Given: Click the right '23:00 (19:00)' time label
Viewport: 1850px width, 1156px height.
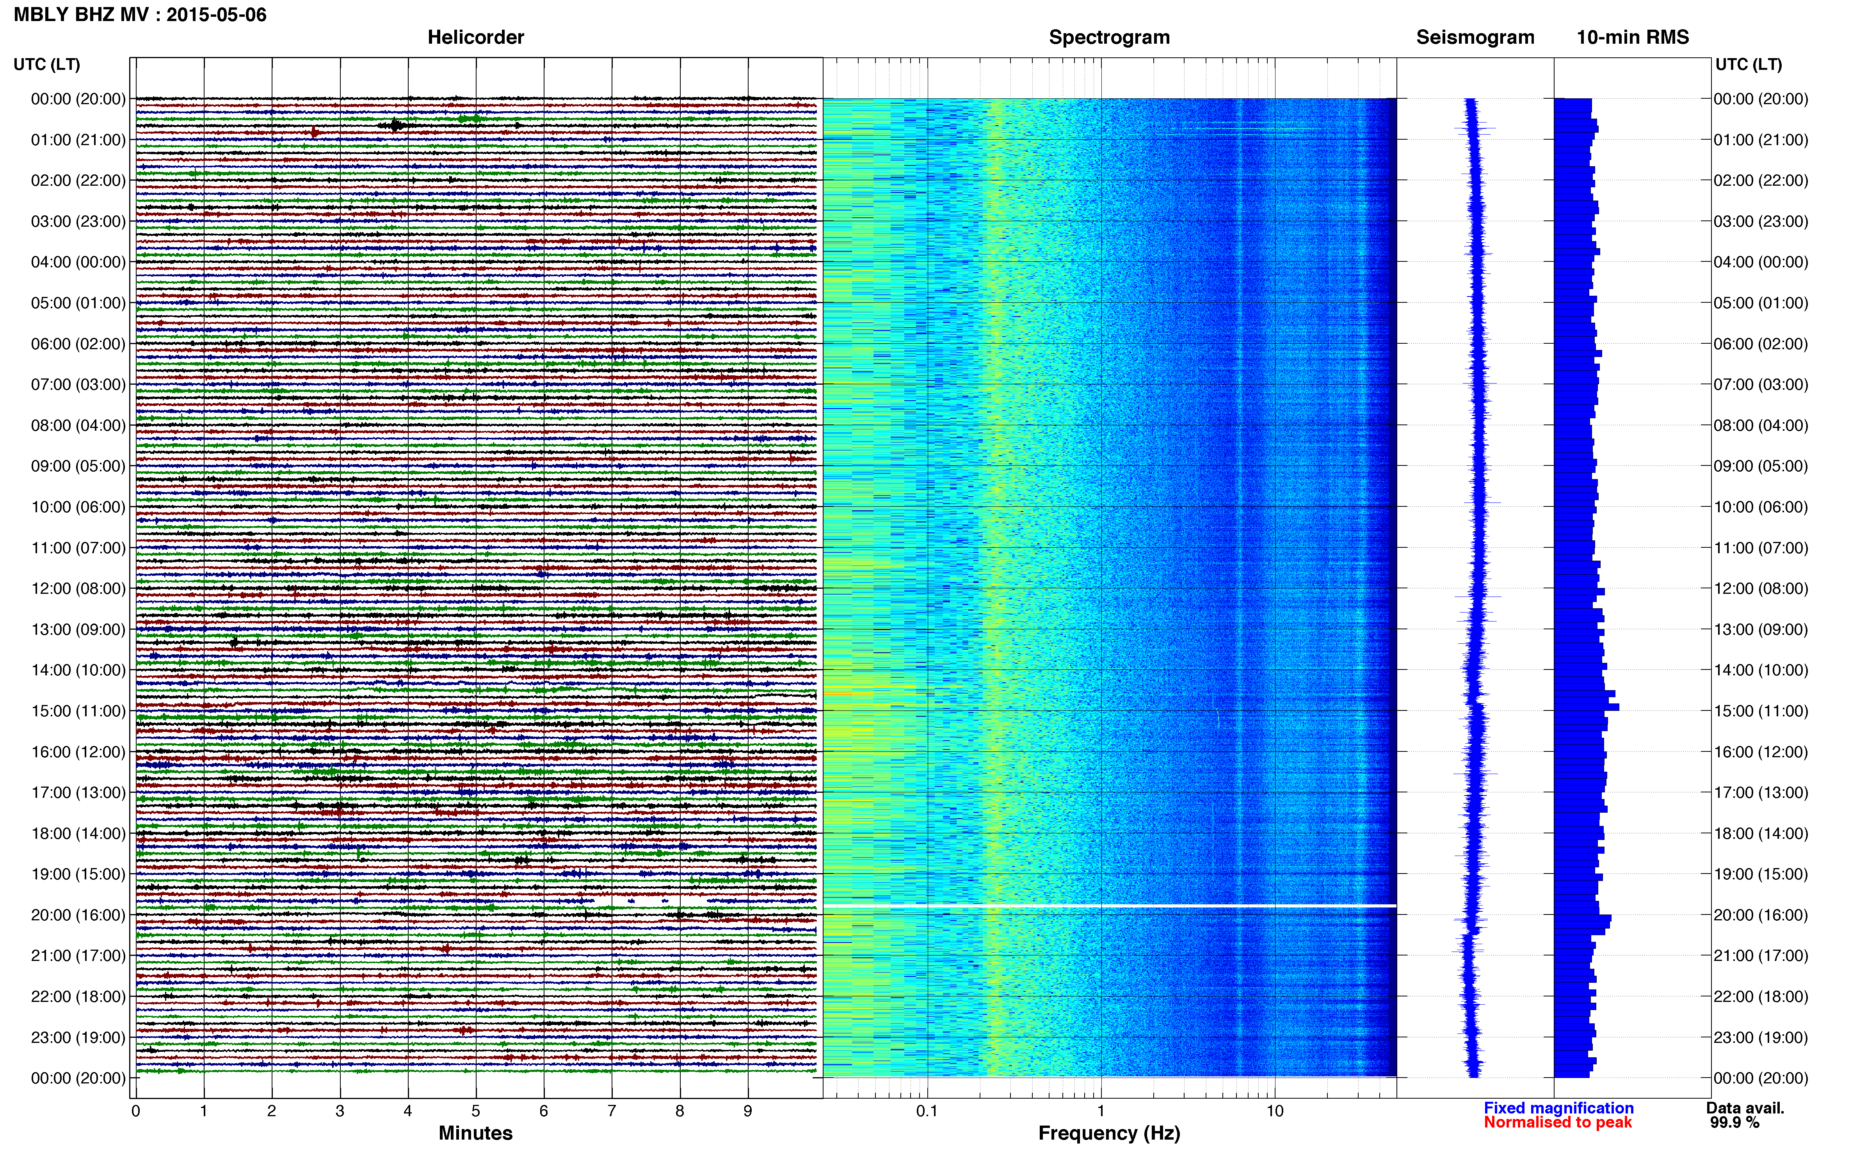Looking at the screenshot, I should [x=1761, y=1037].
